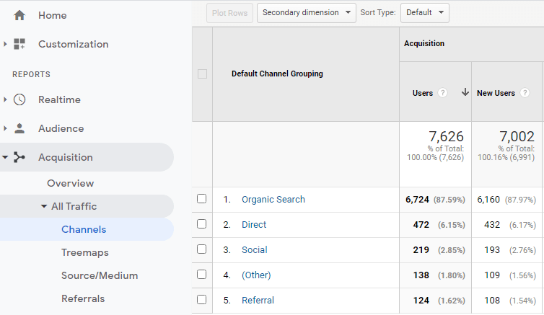Click the Customization dashboard icon
This screenshot has height=315, width=544.
coord(19,44)
